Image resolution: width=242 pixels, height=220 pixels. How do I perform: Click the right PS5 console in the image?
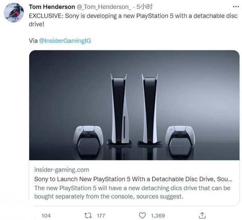tap(150, 109)
